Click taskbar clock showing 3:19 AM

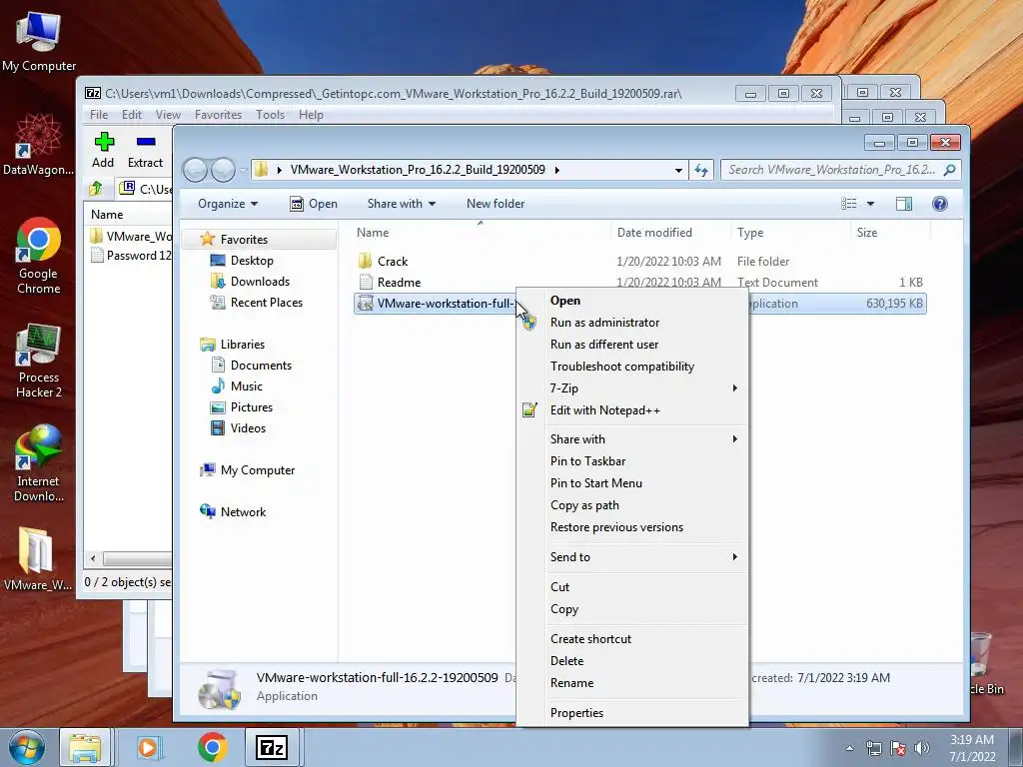pyautogui.click(x=972, y=748)
